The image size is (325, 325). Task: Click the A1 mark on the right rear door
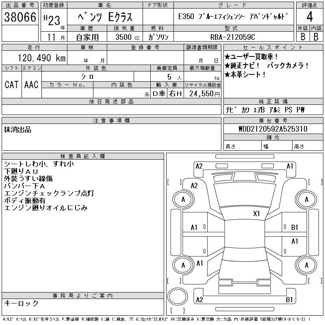coord(295,241)
